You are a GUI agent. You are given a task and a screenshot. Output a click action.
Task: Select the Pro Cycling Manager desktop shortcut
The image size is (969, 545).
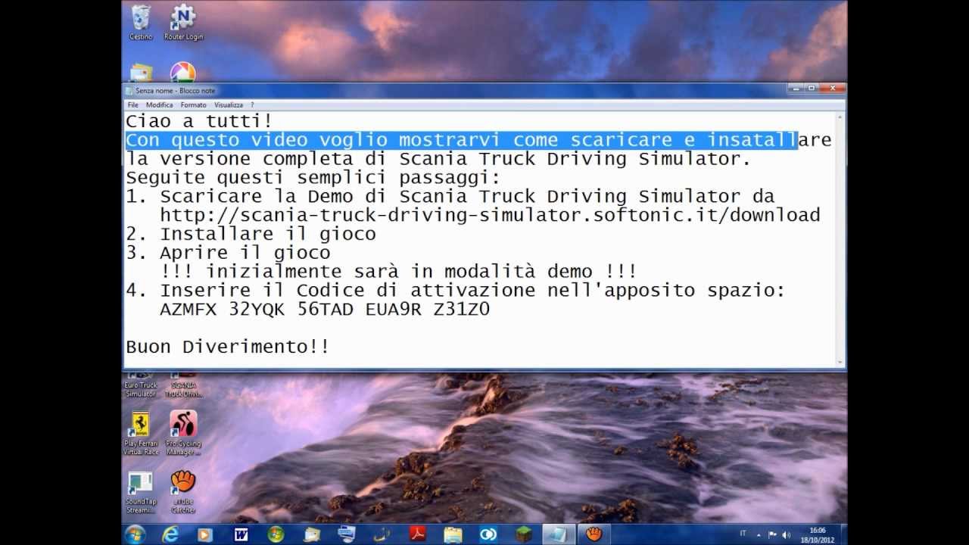pyautogui.click(x=183, y=433)
